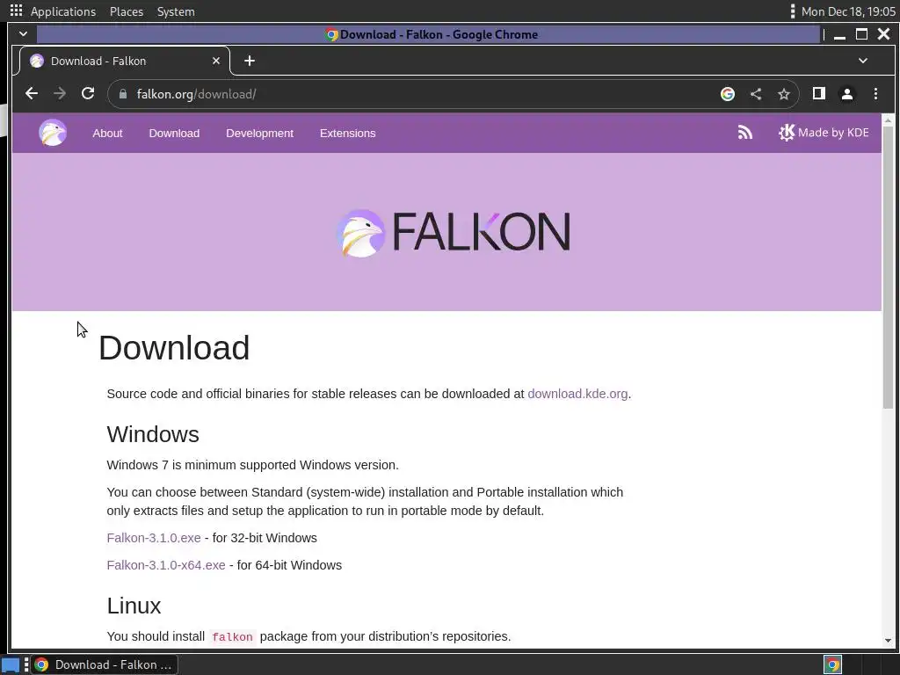Click the falkon package code text
The image size is (900, 675).
232,637
